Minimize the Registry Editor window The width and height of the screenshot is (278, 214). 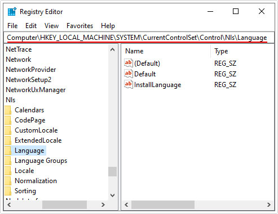(210, 11)
